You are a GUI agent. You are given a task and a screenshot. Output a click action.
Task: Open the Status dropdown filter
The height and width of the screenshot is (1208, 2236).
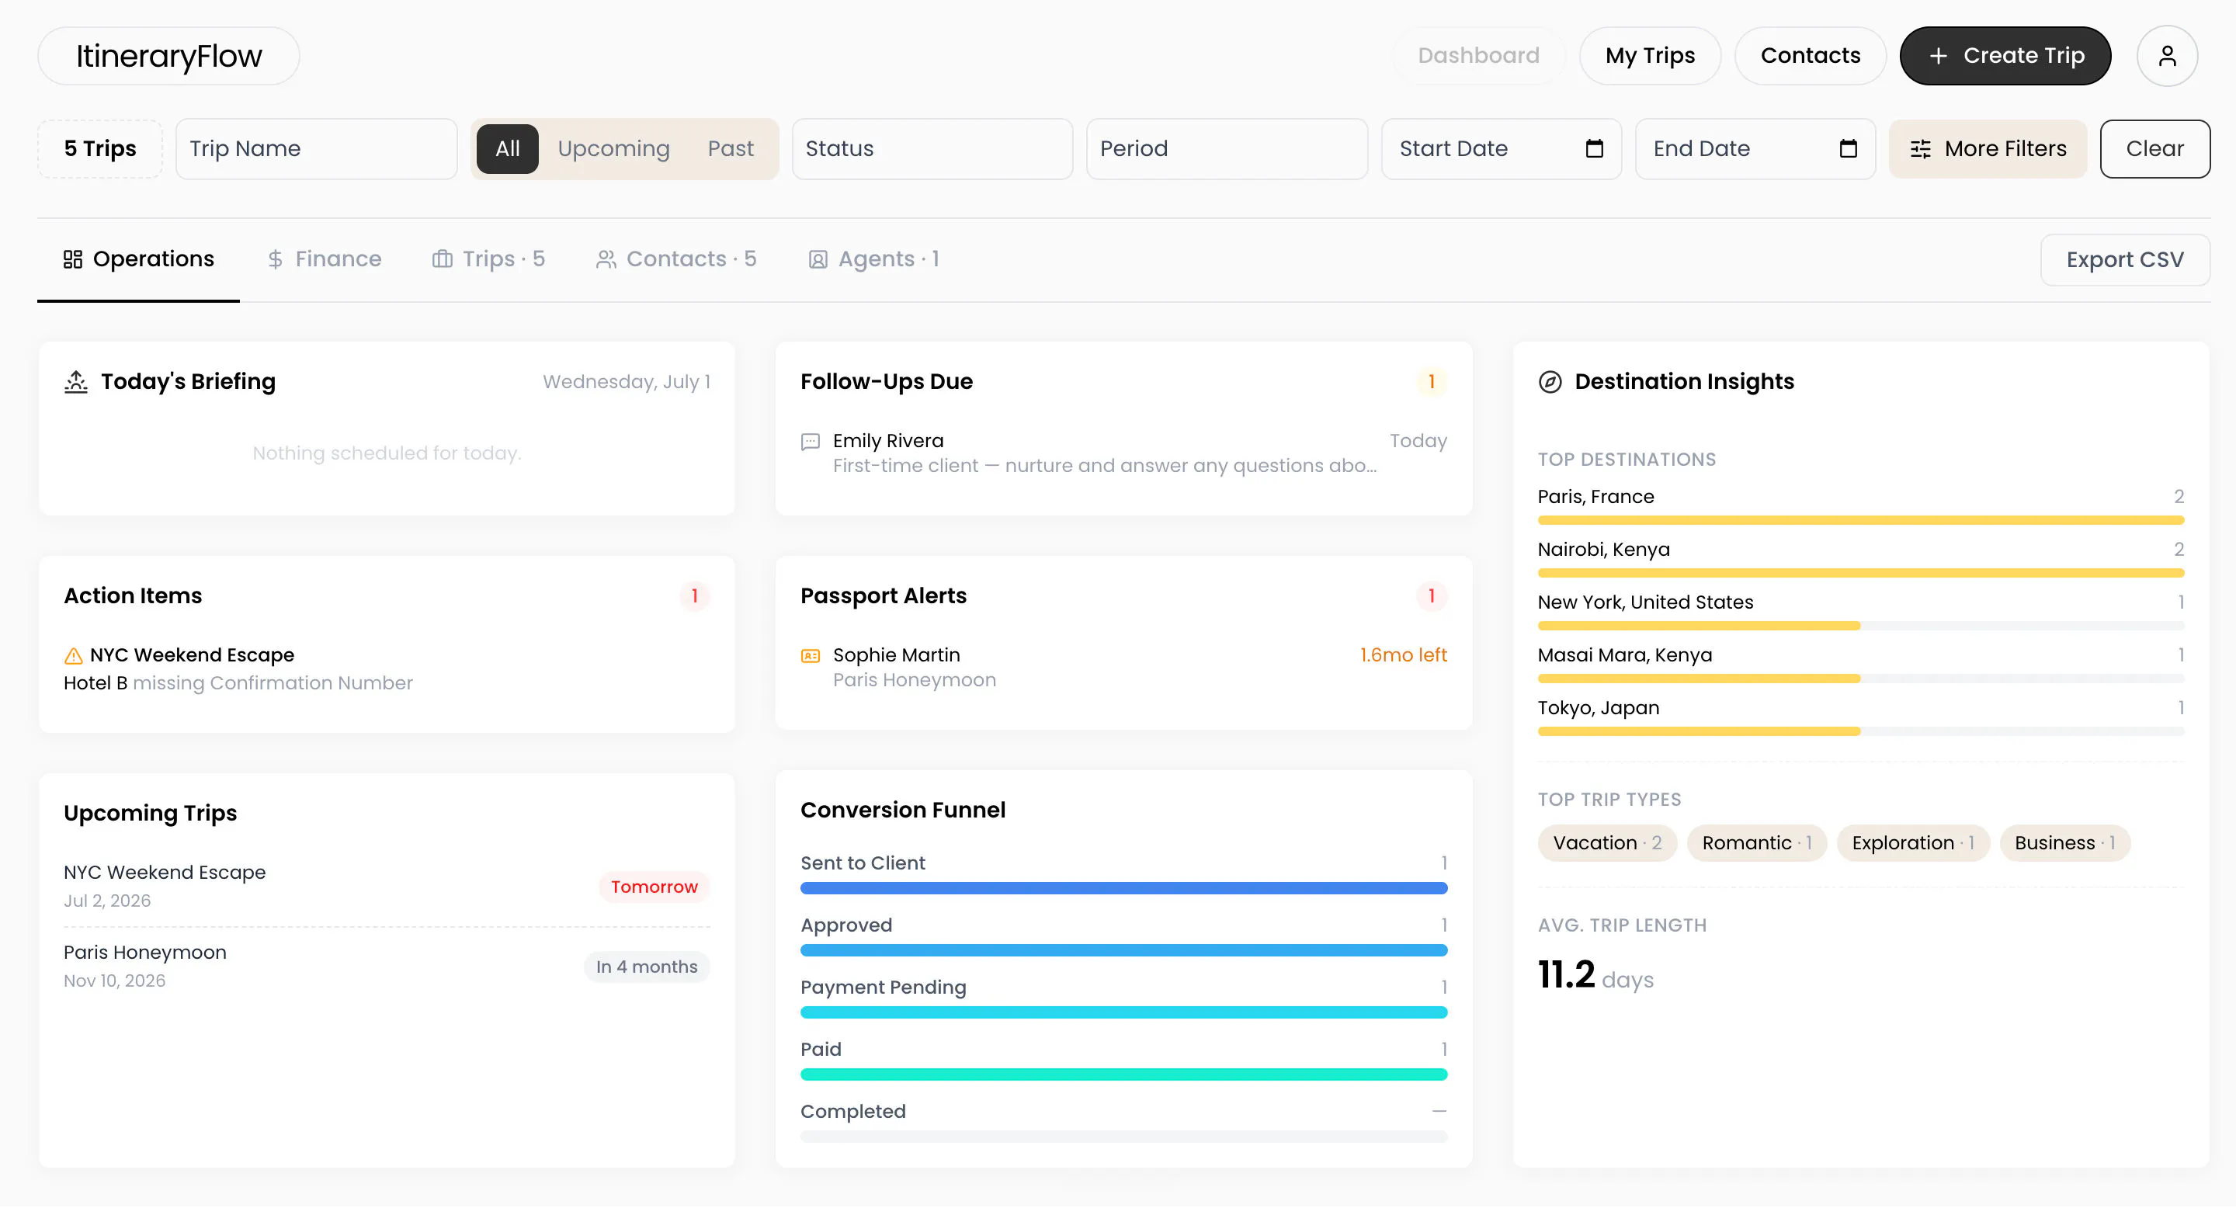click(932, 149)
